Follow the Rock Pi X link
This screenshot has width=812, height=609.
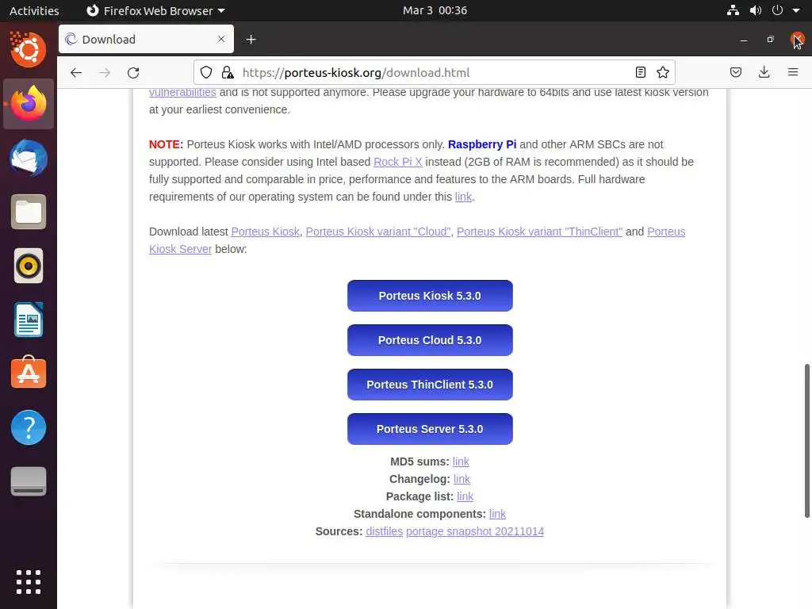pos(398,162)
